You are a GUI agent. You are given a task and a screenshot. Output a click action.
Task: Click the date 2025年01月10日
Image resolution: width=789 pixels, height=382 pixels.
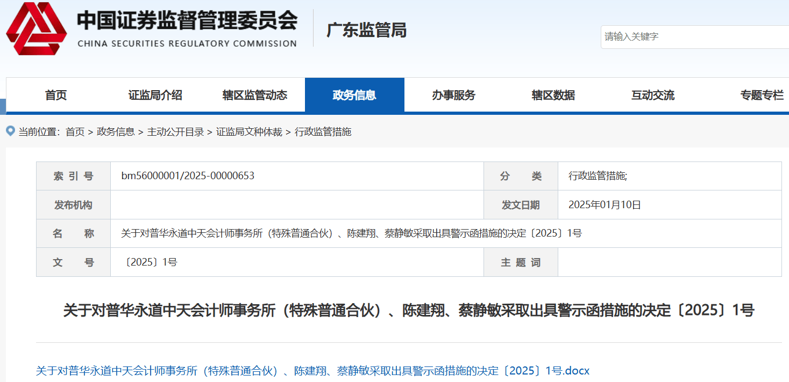[605, 205]
